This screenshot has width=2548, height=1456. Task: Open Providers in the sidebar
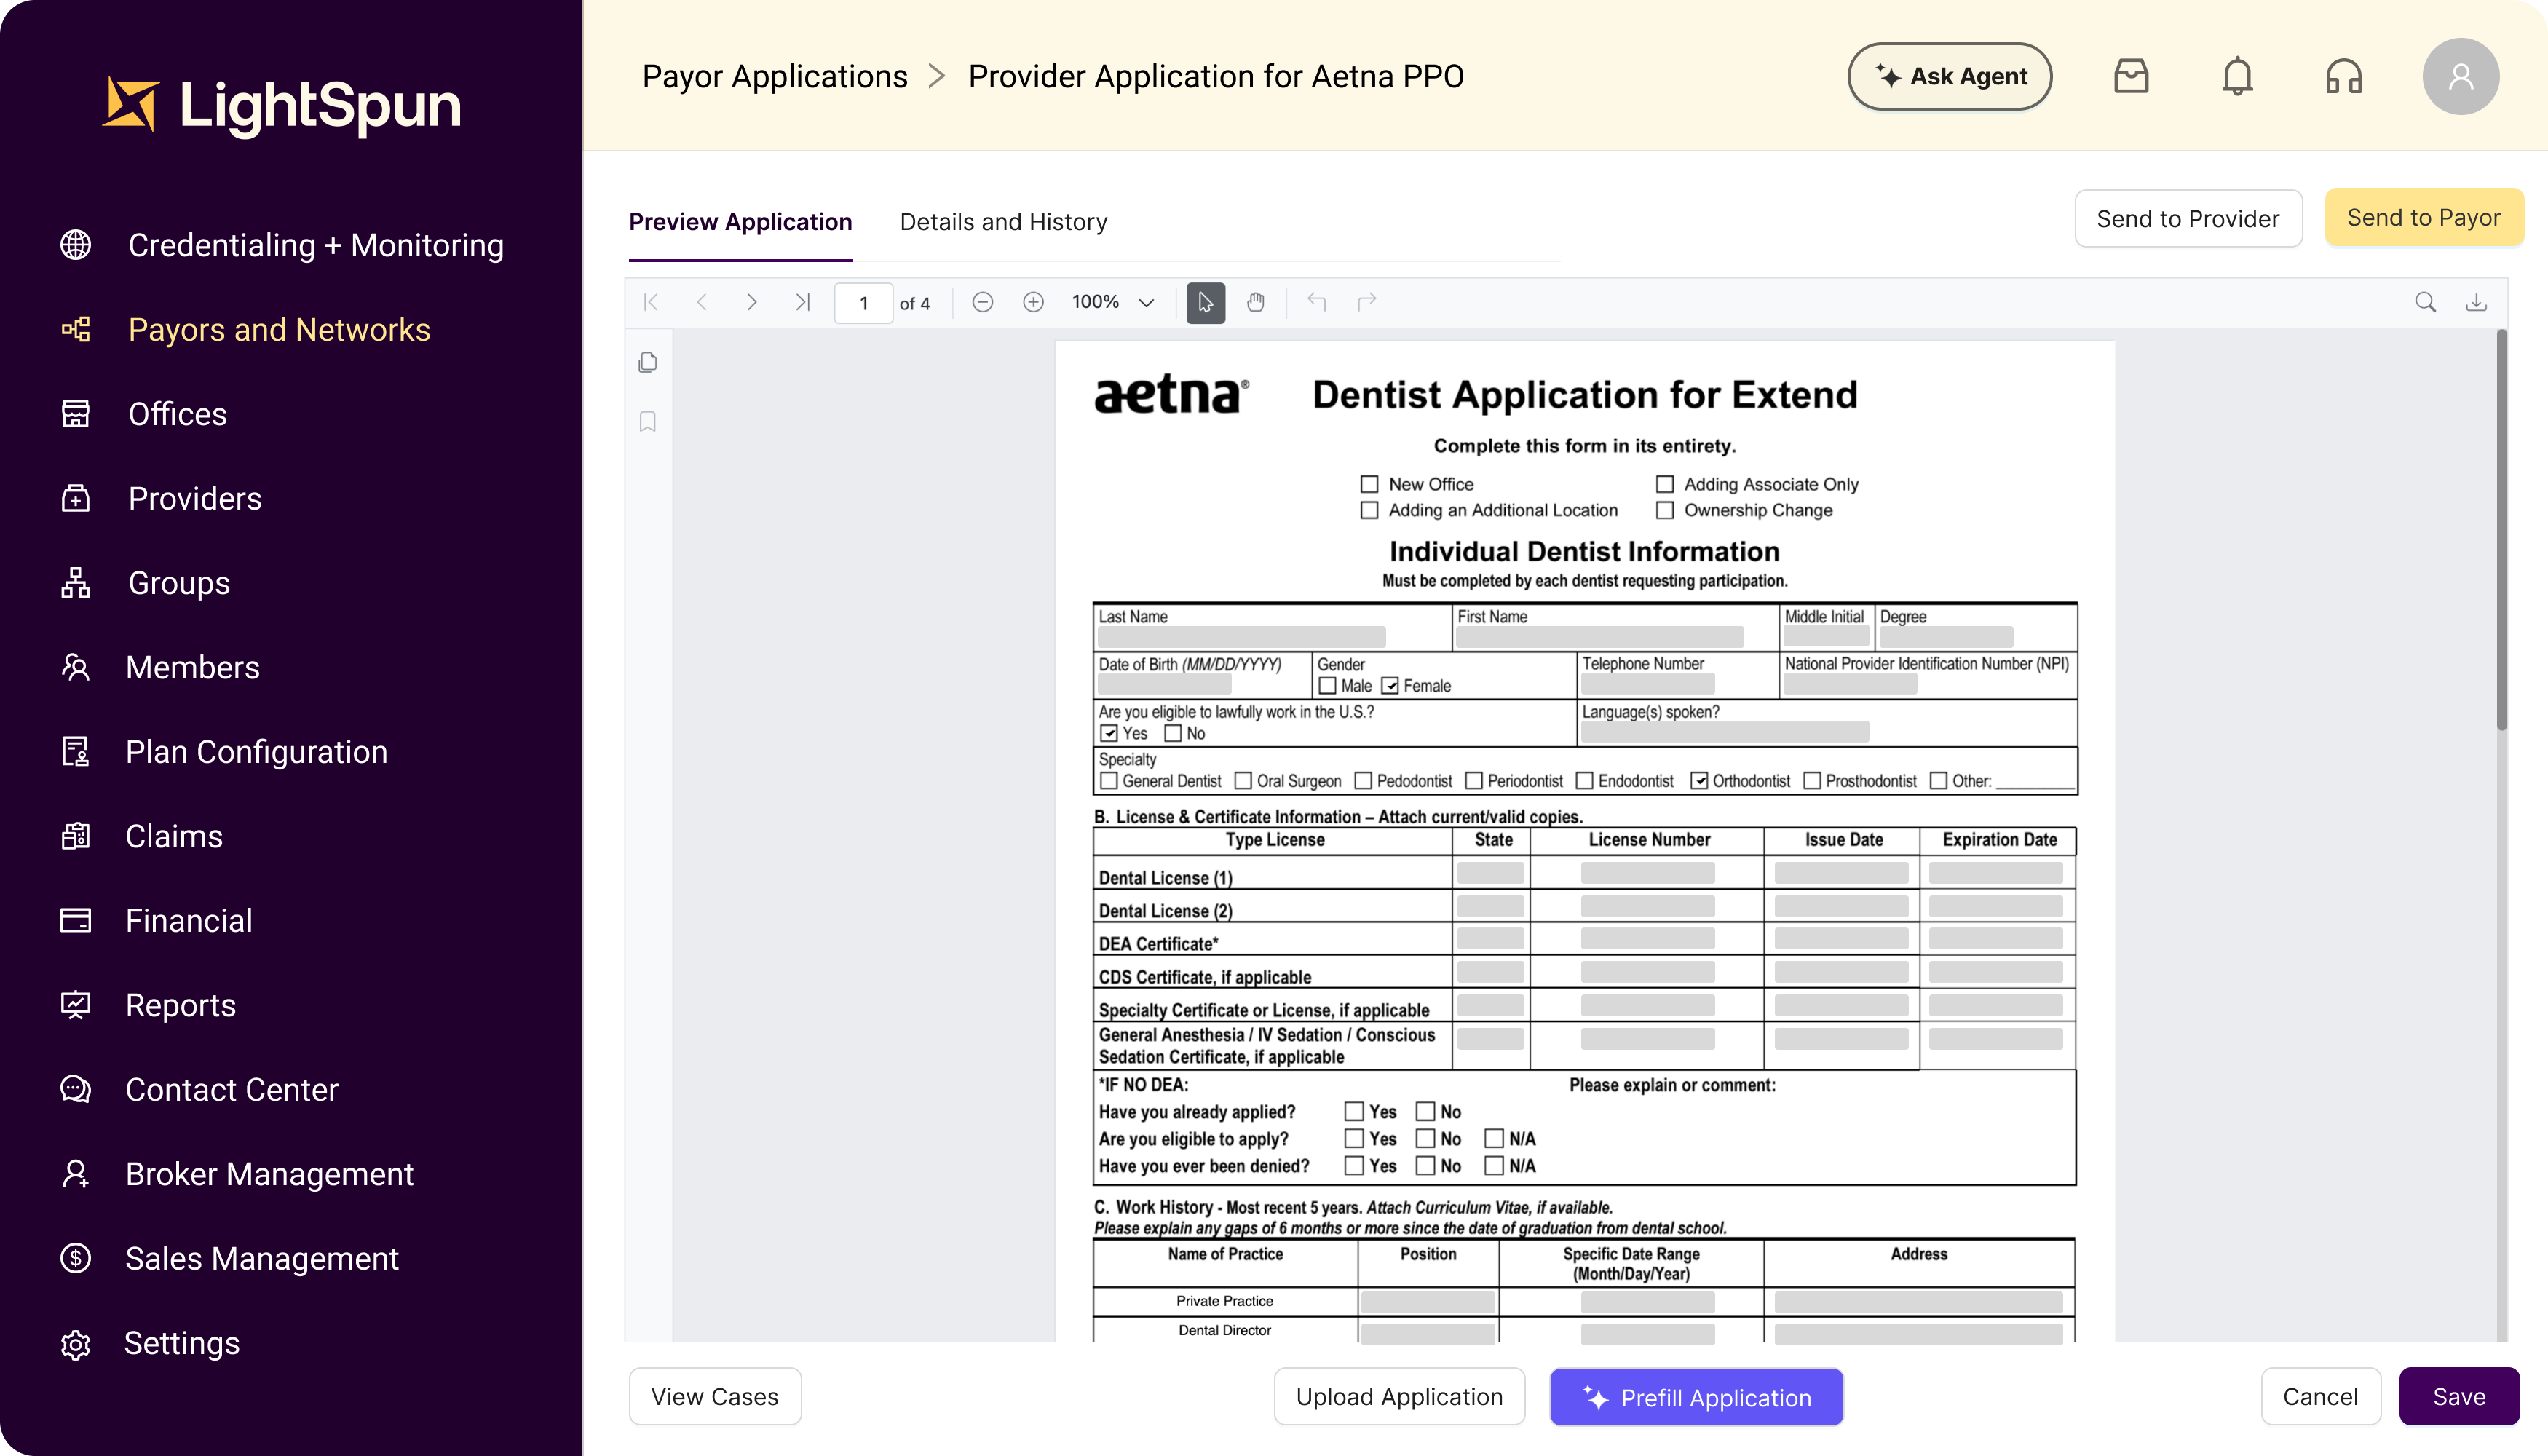pyautogui.click(x=195, y=499)
